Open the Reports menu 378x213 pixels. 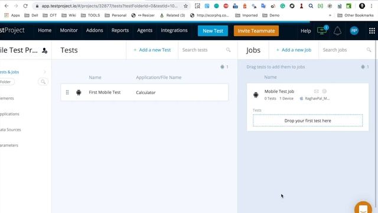(x=120, y=30)
